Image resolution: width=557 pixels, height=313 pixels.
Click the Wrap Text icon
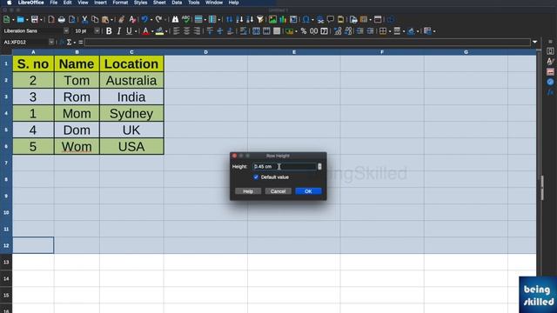244,31
